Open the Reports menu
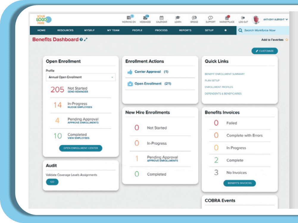The image size is (298, 223). pos(185,30)
